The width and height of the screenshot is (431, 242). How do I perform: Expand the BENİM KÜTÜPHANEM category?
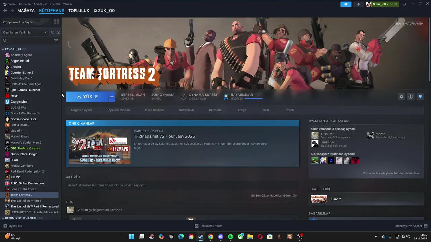tap(3, 218)
